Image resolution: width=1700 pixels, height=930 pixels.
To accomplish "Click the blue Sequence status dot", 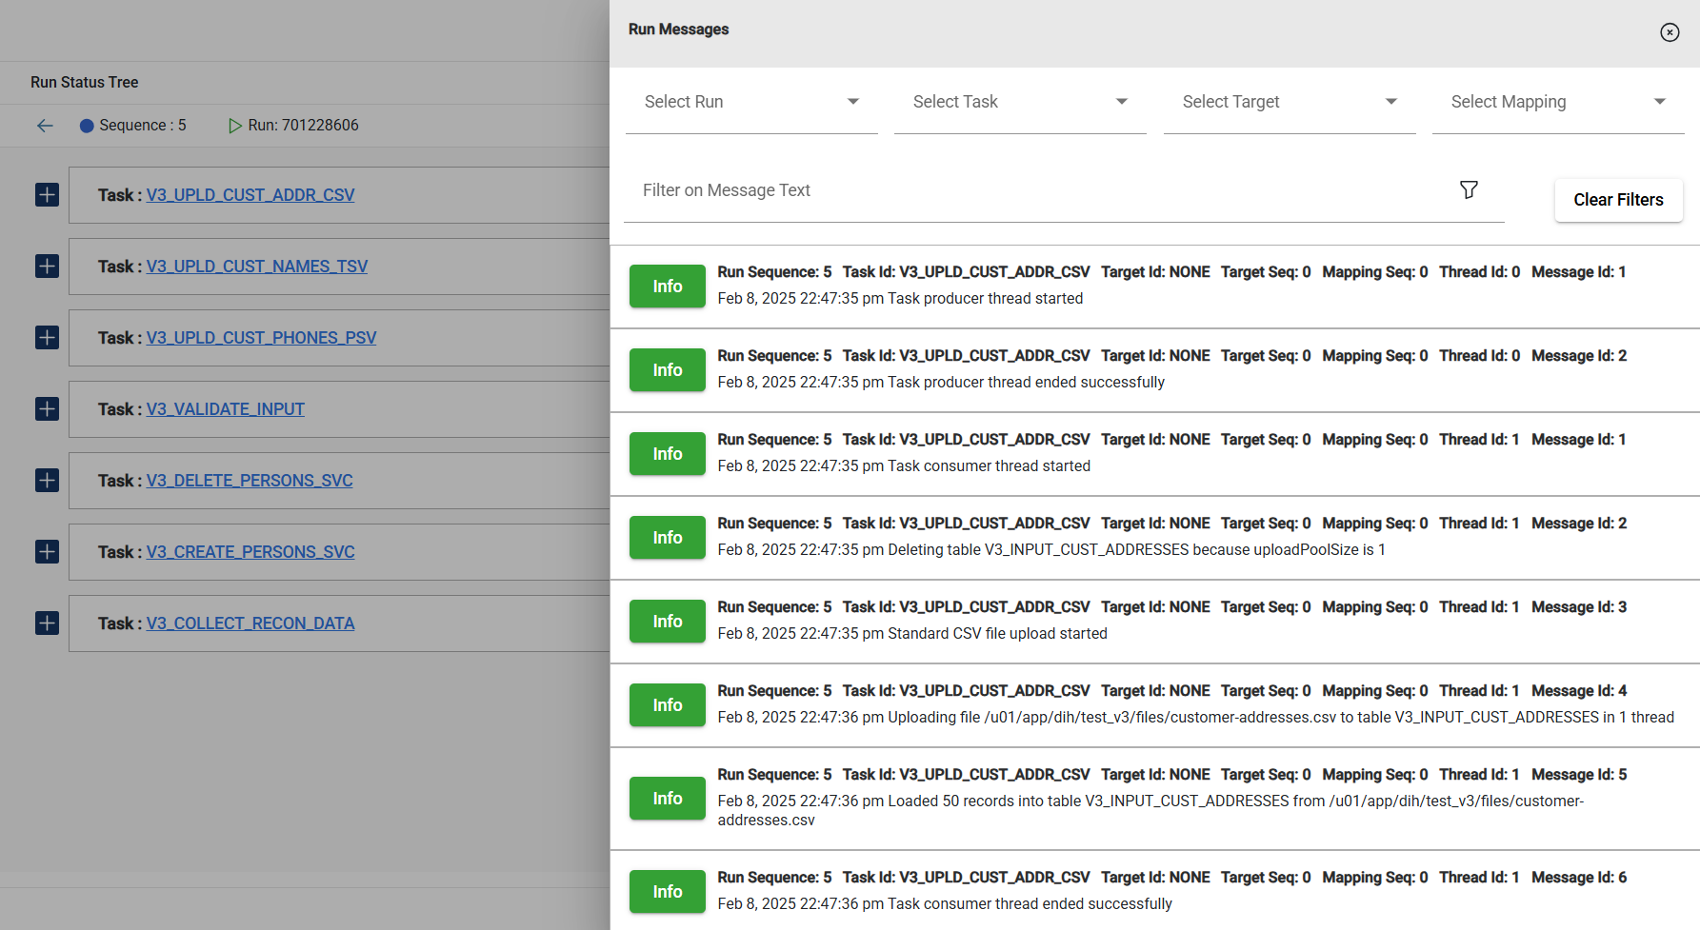I will click(87, 126).
